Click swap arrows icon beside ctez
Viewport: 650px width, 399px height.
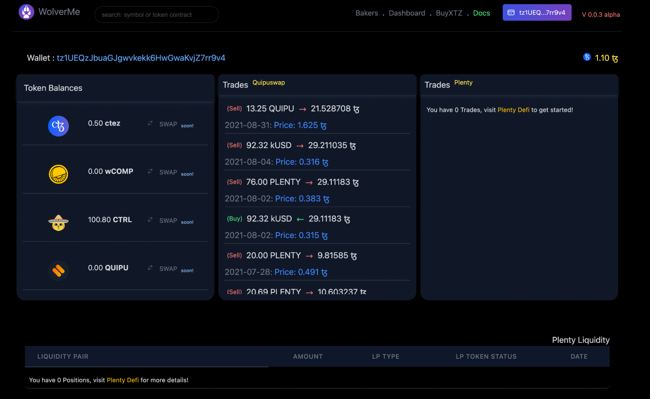150,123
